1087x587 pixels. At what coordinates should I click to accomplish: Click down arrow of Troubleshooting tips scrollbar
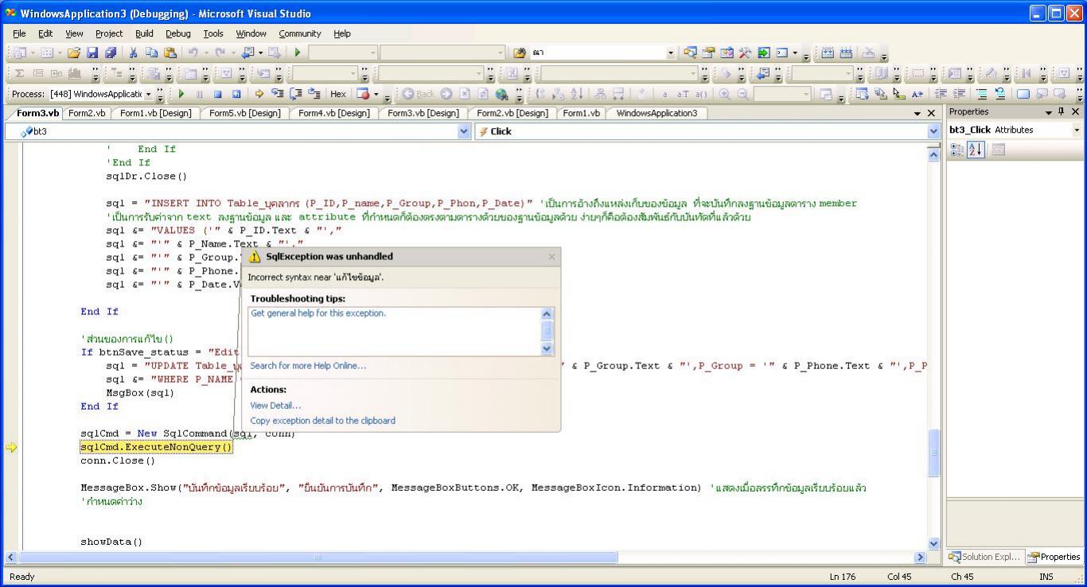[546, 348]
